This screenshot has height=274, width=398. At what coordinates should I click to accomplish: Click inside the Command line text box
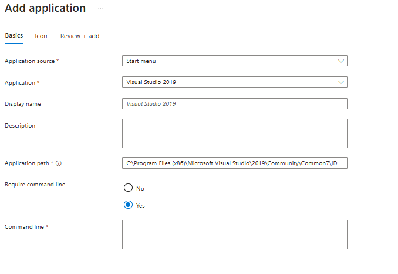tap(235, 235)
